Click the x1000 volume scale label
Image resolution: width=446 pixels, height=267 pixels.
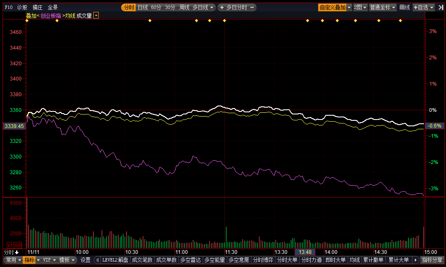click(x=14, y=245)
